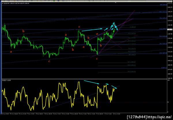Click the chart shift triangle marker at top
This screenshot has width=173, height=120.
pyautogui.click(x=116, y=2)
